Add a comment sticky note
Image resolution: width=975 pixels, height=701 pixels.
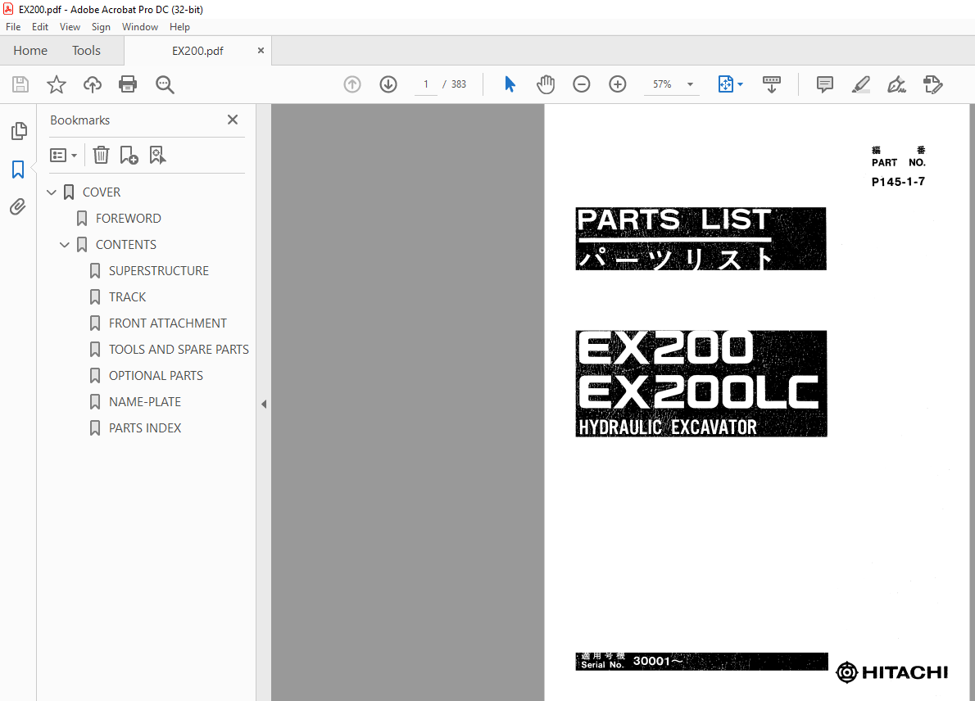pos(824,84)
